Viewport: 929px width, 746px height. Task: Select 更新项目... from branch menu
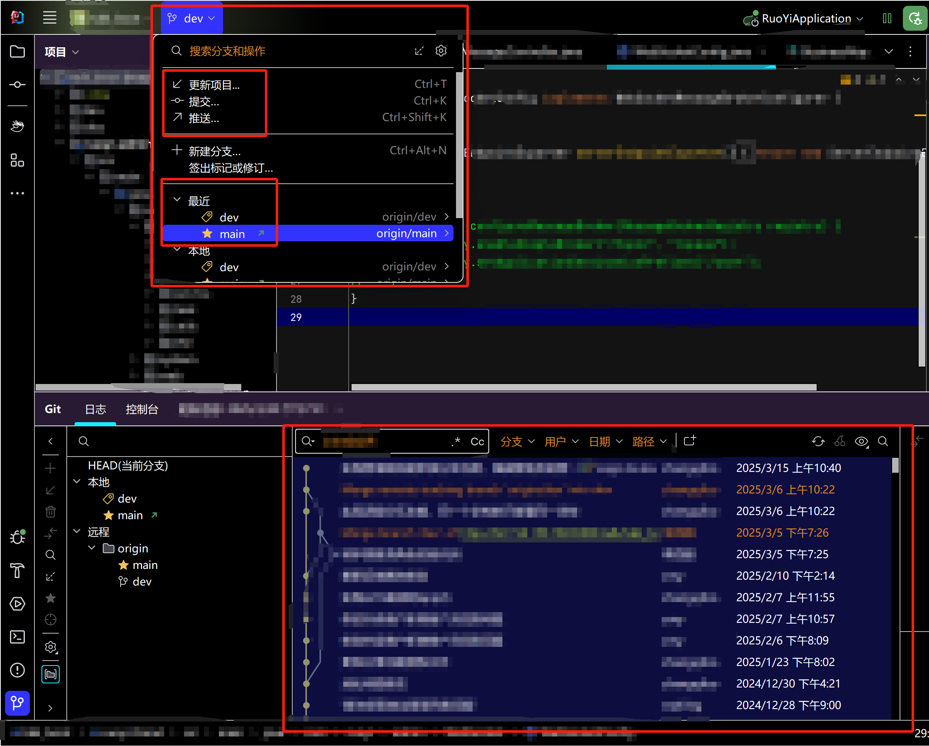coord(214,85)
